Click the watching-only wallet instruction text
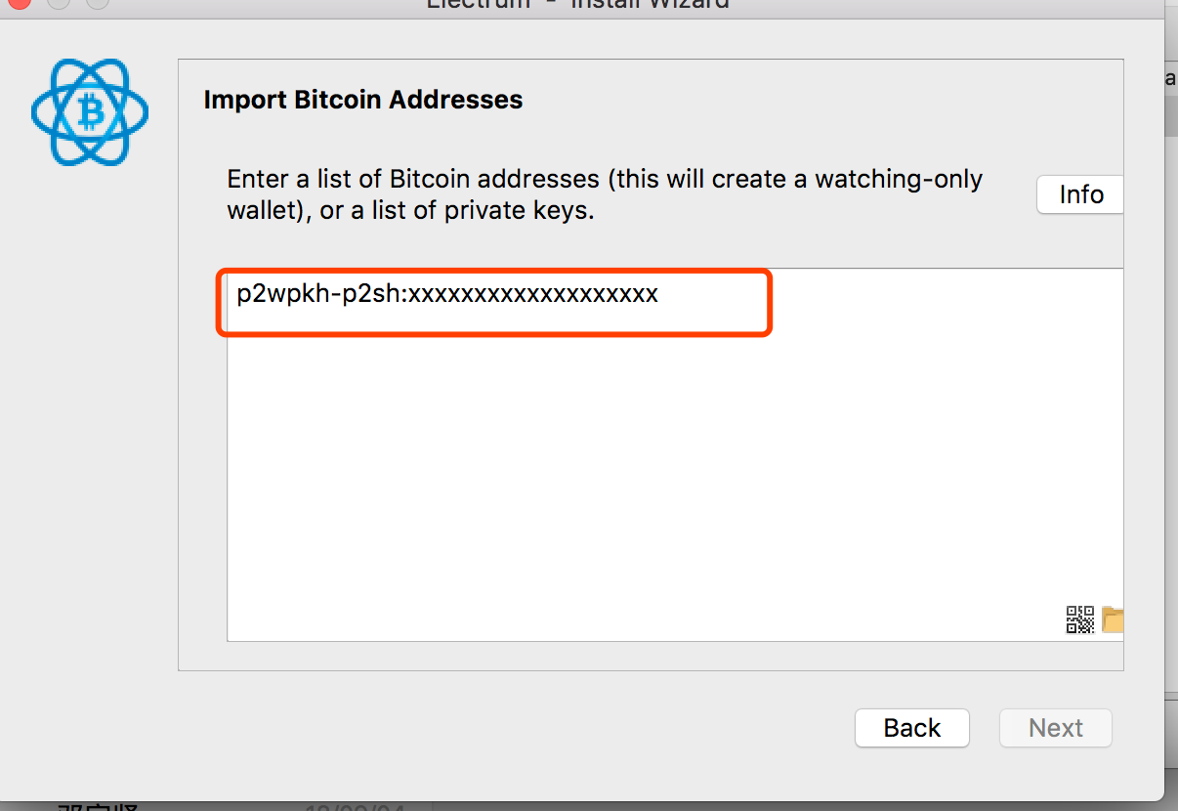Image resolution: width=1178 pixels, height=811 pixels. [x=605, y=194]
